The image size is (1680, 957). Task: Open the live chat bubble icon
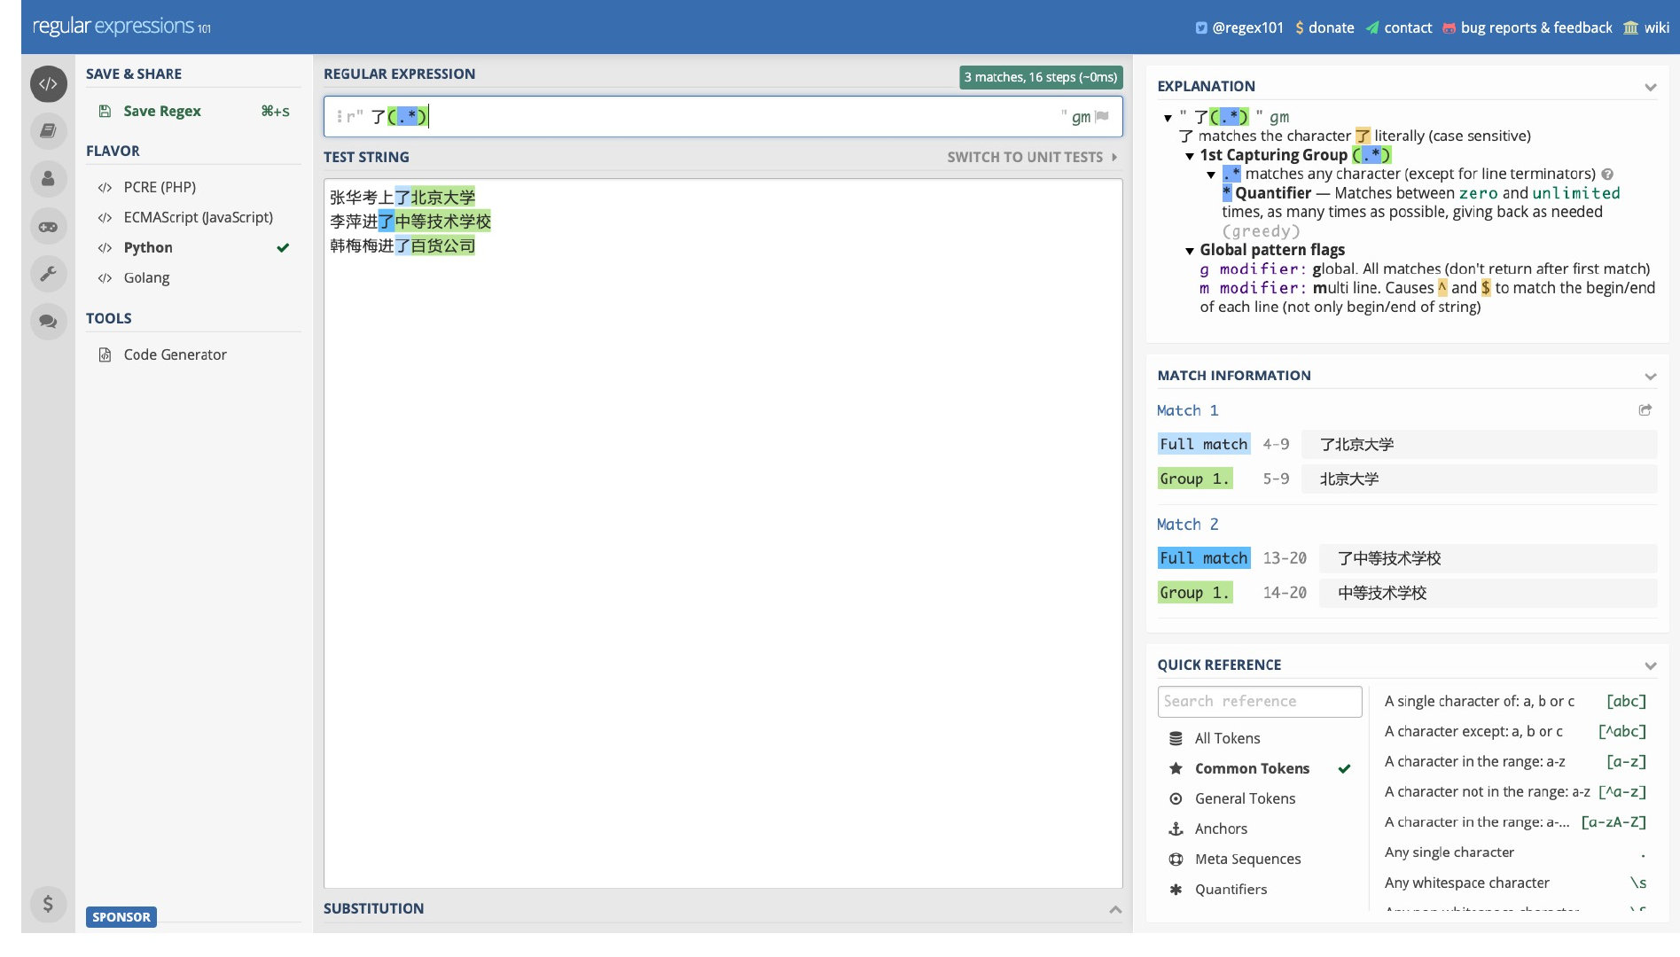48,321
